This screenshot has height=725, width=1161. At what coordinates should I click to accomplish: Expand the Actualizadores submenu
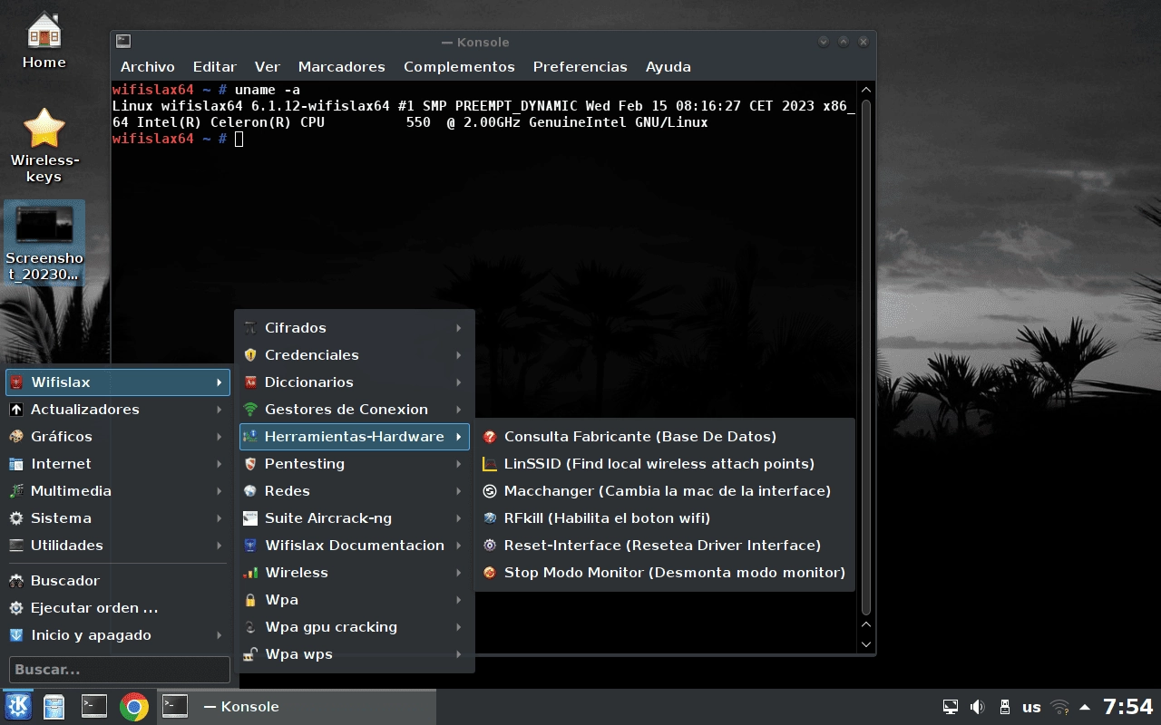click(118, 410)
